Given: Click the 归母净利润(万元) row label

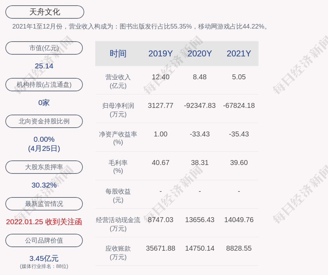Looking at the screenshot, I should [x=118, y=110].
